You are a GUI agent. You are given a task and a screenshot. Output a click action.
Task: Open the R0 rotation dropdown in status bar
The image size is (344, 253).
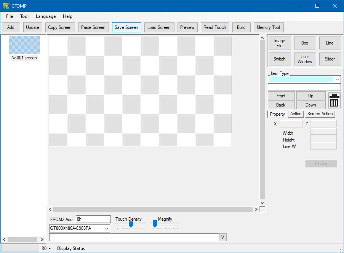point(46,248)
